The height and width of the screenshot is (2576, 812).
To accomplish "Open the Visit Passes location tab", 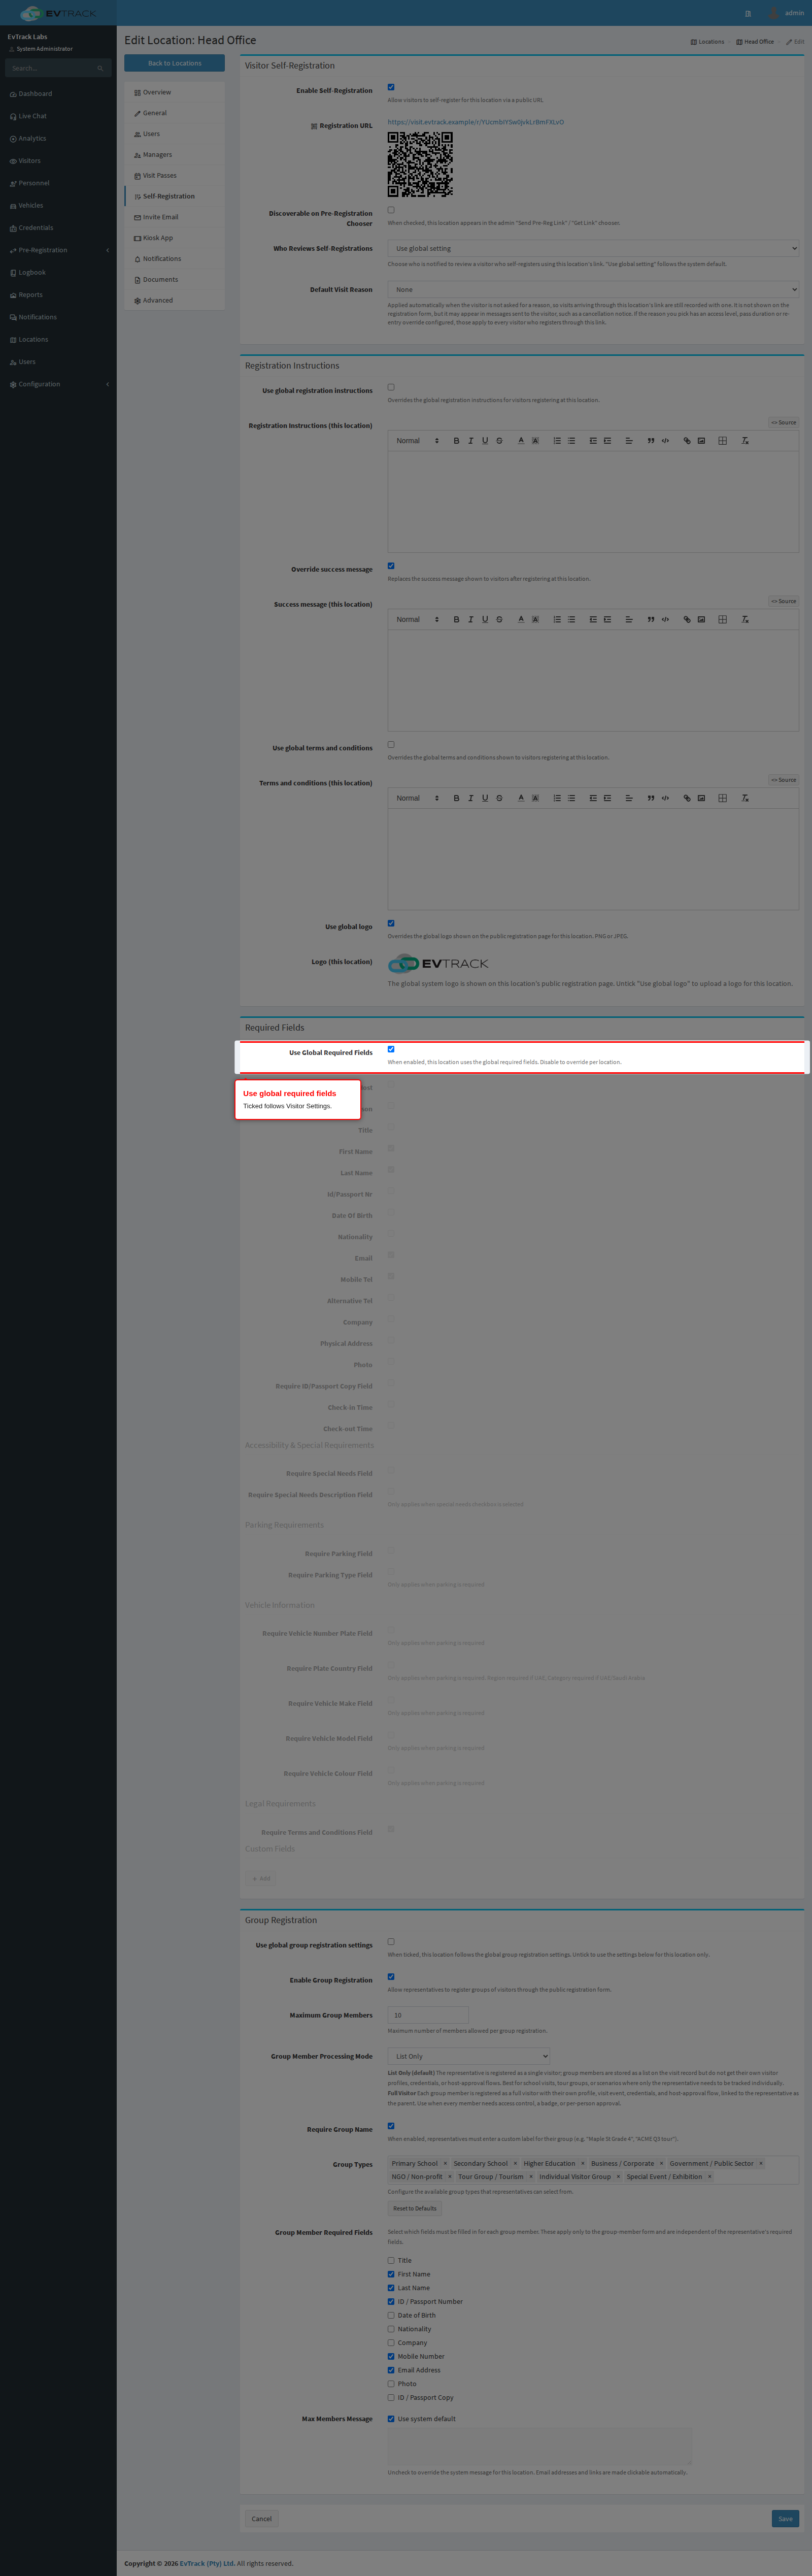I will click(x=174, y=175).
